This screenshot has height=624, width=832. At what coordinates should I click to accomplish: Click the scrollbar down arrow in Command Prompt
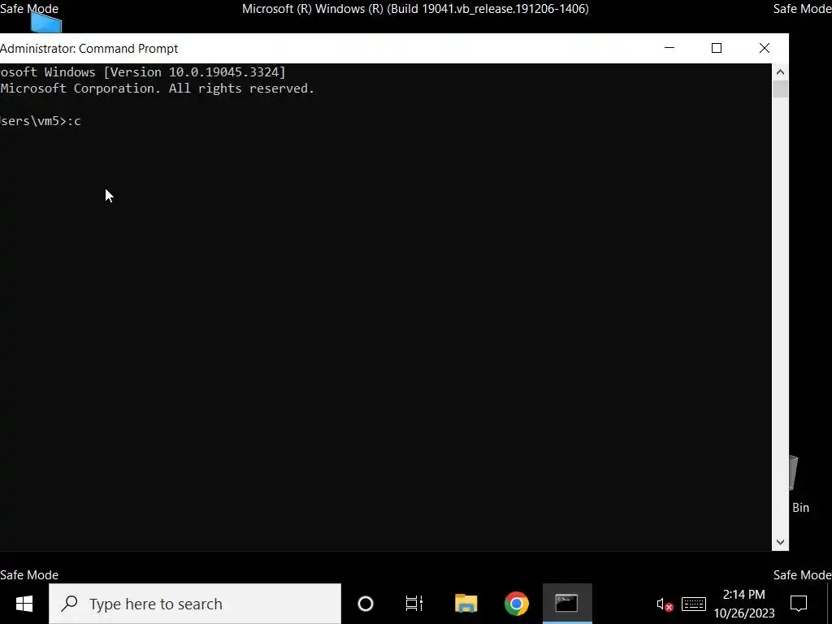(780, 542)
